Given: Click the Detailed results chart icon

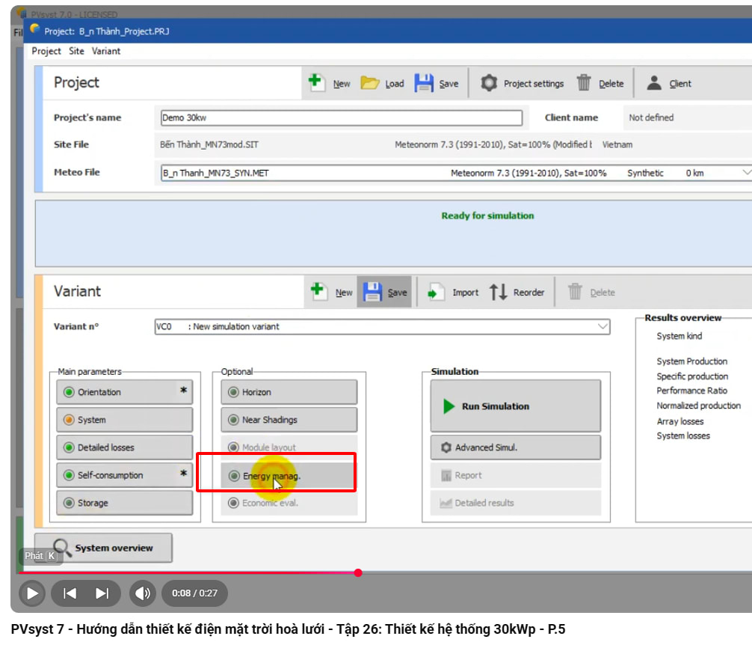Looking at the screenshot, I should (446, 503).
